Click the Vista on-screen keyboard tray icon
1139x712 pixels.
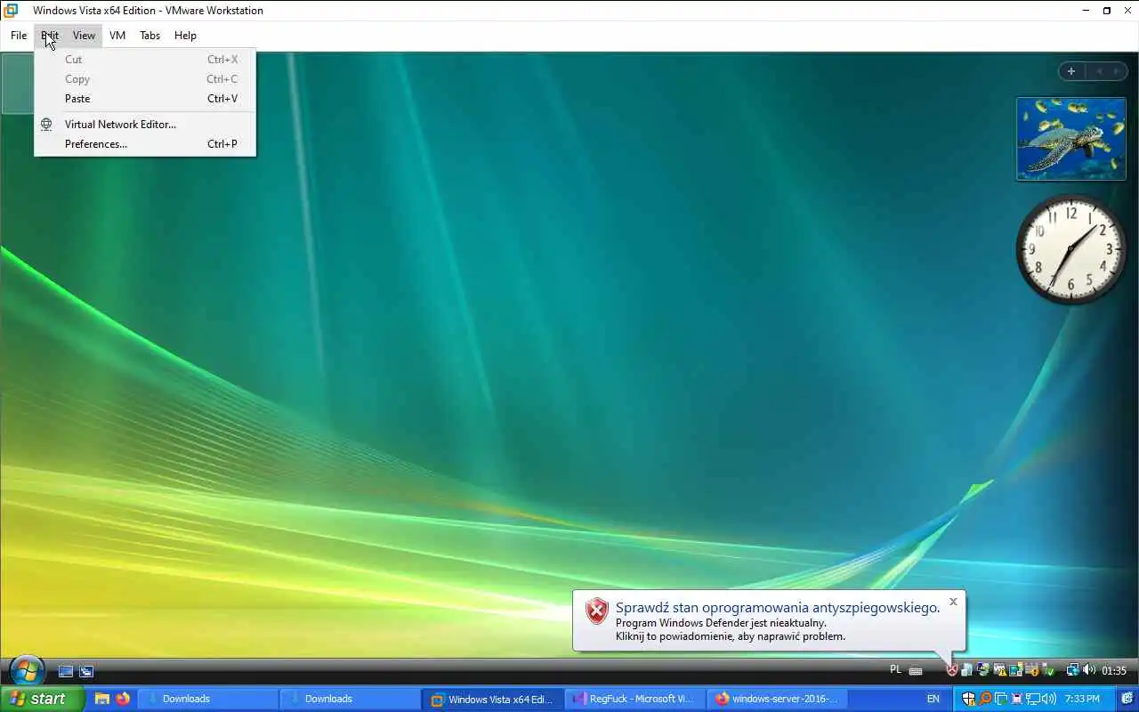[915, 671]
